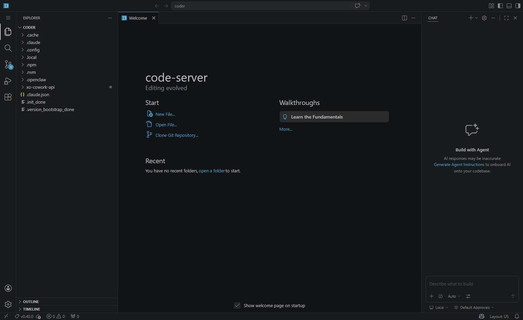Open the Search view in activity bar
This screenshot has height=320, width=523.
(x=8, y=48)
